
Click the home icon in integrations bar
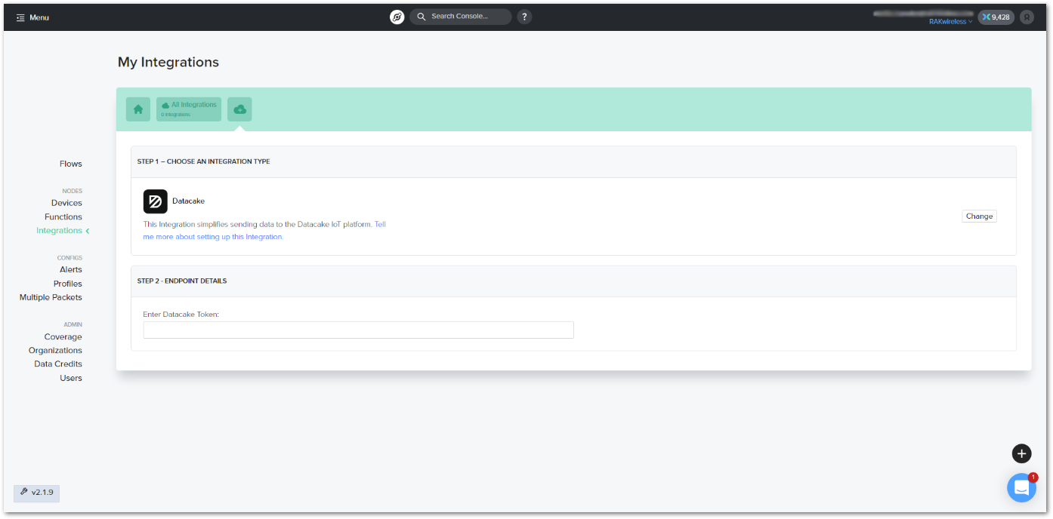[138, 109]
